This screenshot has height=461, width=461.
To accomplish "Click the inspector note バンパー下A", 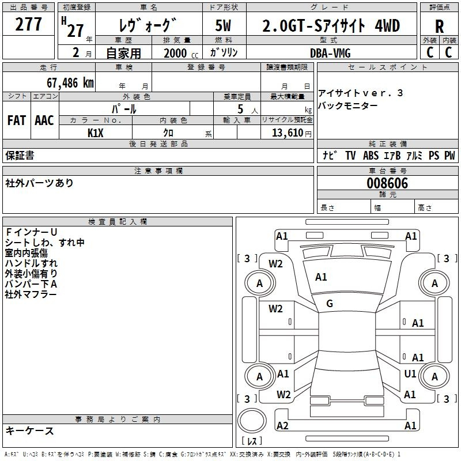I will (31, 284).
